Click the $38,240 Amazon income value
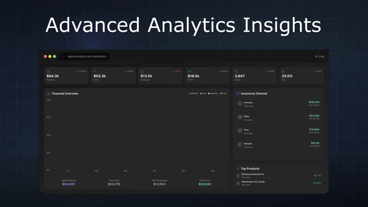 coord(314,102)
